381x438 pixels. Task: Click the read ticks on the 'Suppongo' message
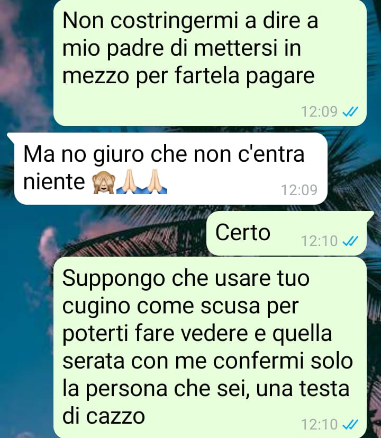pos(350,425)
